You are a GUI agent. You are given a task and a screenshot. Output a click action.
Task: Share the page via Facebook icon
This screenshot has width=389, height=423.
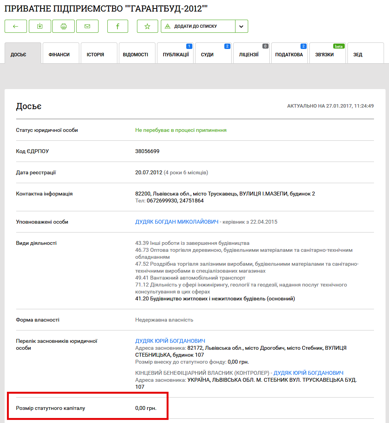click(117, 26)
